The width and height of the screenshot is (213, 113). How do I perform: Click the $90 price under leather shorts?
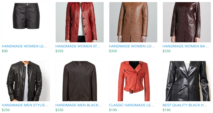pos(5,51)
